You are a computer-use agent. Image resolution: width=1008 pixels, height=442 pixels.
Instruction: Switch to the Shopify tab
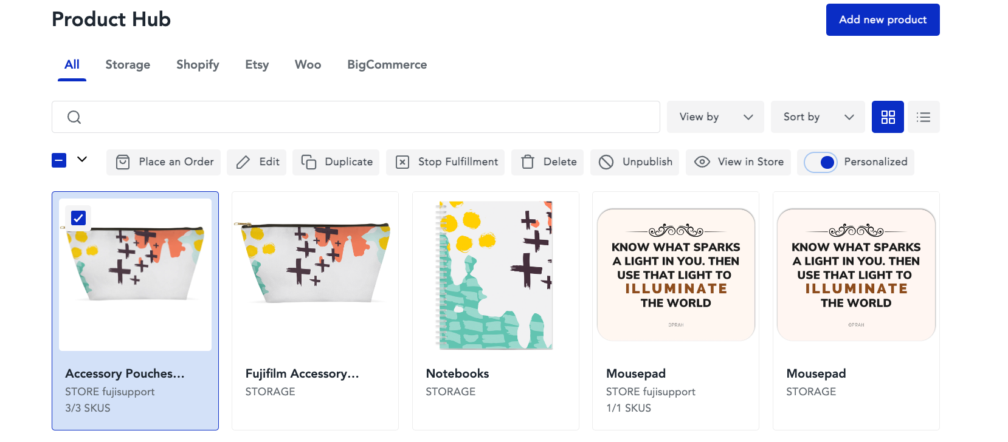point(198,64)
